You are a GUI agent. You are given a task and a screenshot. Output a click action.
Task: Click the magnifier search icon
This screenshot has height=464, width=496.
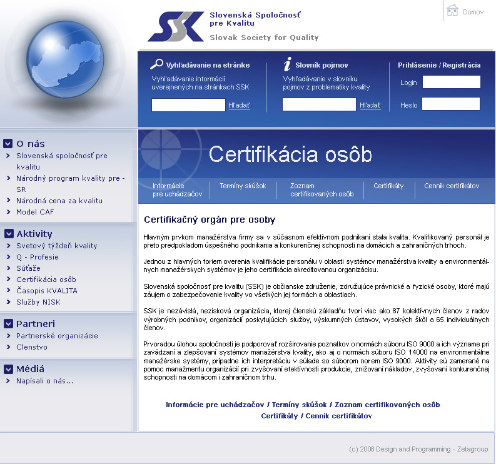(x=156, y=64)
